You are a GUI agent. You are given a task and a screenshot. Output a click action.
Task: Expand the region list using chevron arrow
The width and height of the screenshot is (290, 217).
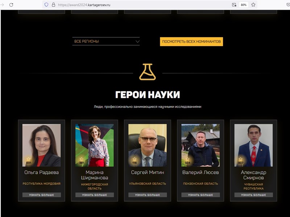pyautogui.click(x=137, y=41)
